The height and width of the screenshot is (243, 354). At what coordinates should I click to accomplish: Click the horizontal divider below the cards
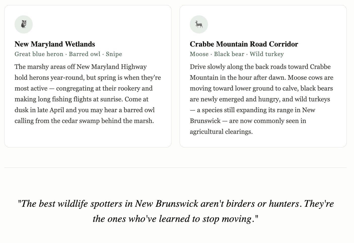(175, 168)
